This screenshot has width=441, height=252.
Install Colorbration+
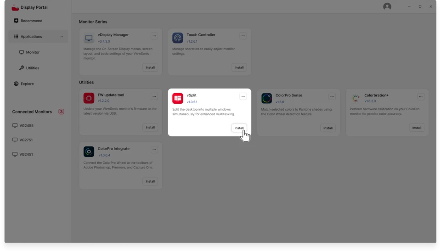[x=417, y=128]
